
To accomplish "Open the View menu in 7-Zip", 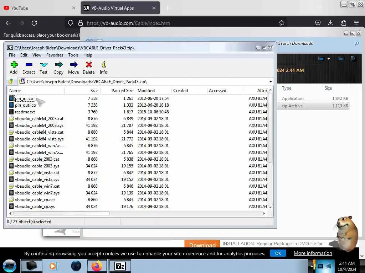I will tap(37, 55).
